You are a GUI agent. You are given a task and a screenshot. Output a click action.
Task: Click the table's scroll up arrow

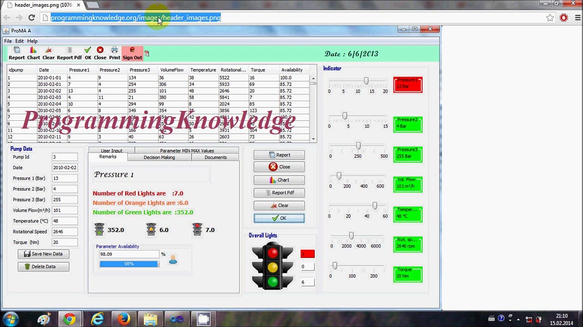[313, 78]
